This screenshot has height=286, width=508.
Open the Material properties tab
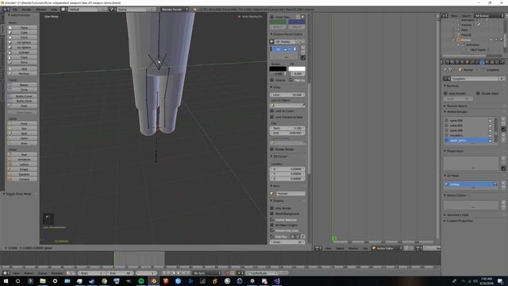click(487, 62)
